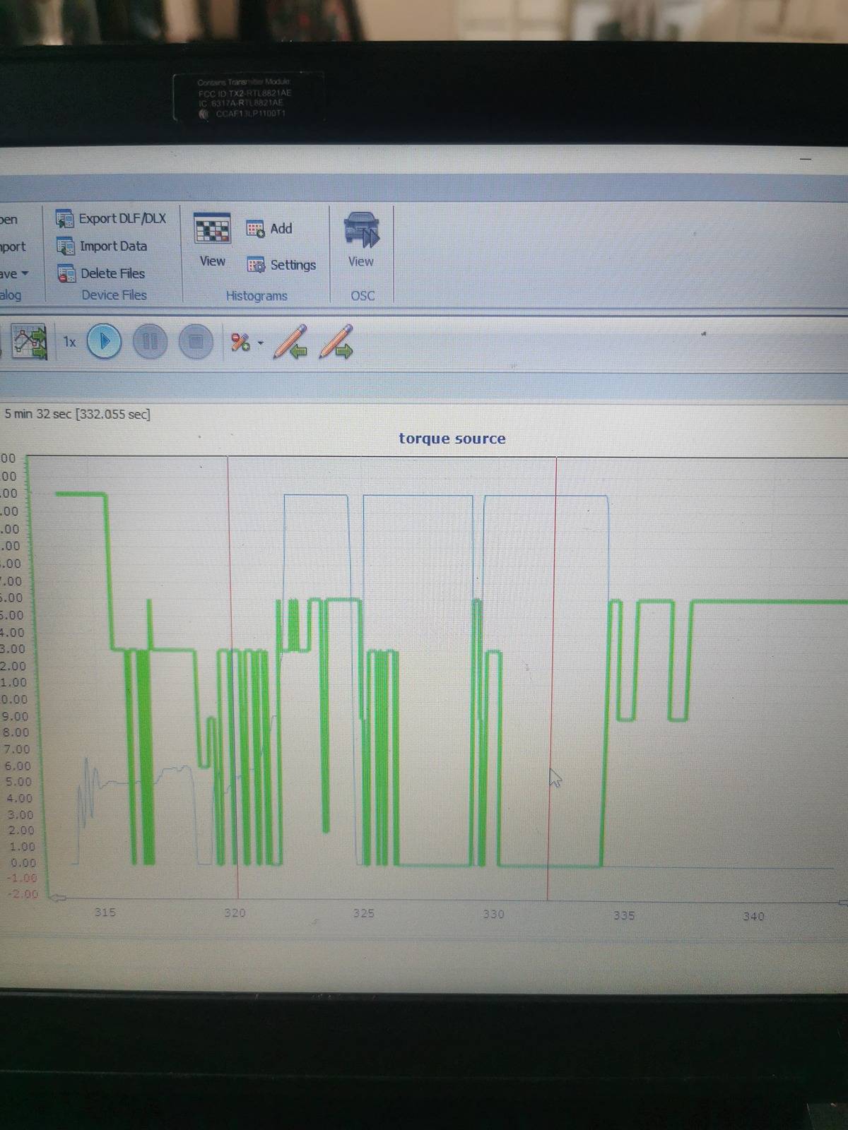
Task: Expand the marker tool dropdown arrow
Action: pyautogui.click(x=260, y=343)
